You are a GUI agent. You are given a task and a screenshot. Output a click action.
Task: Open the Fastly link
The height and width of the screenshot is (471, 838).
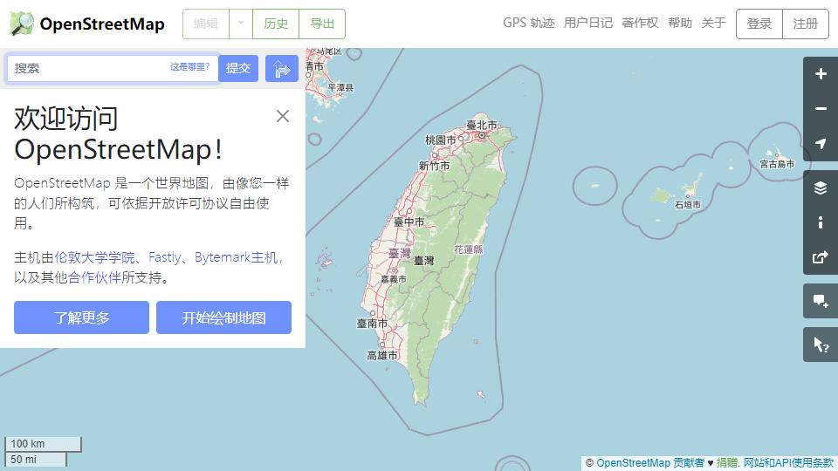165,257
